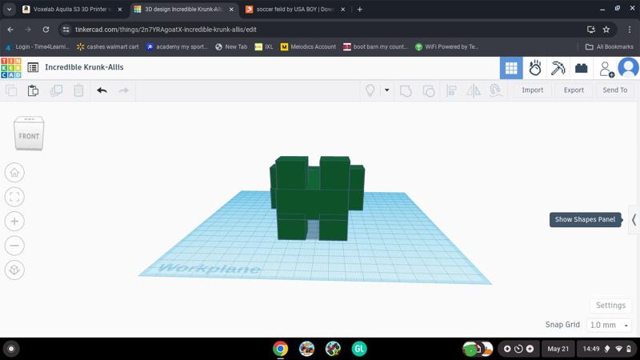The width and height of the screenshot is (640, 360).
Task: Go back in browser history
Action: (x=10, y=30)
